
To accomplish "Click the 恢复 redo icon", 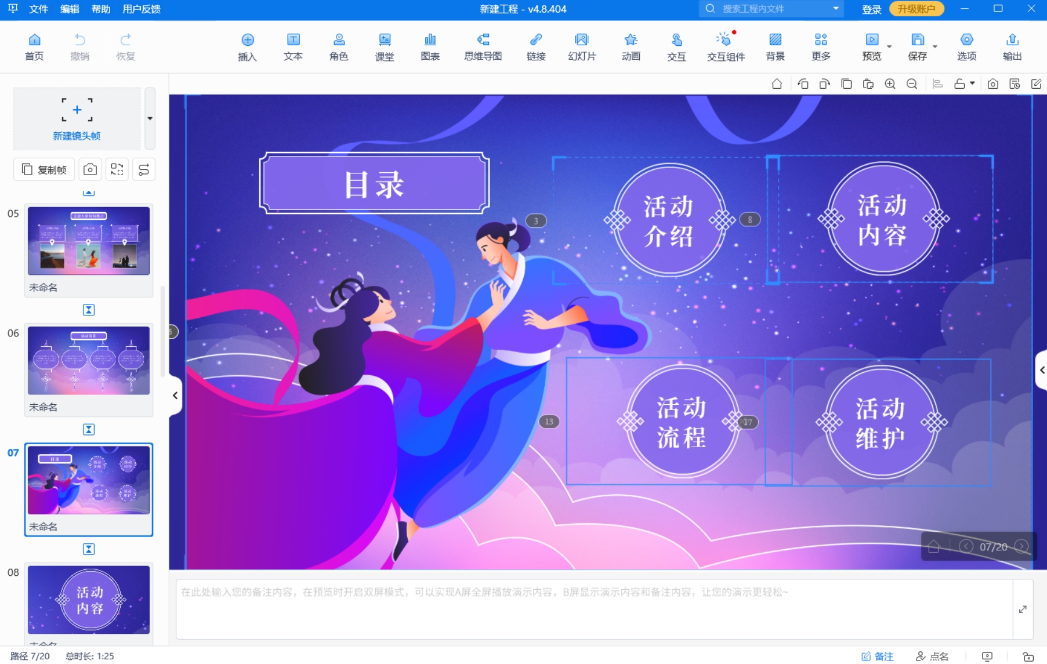I will pyautogui.click(x=125, y=46).
